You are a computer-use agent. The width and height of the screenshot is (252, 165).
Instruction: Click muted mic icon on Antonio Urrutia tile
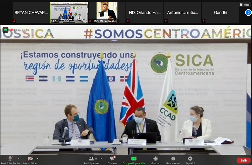166,21
